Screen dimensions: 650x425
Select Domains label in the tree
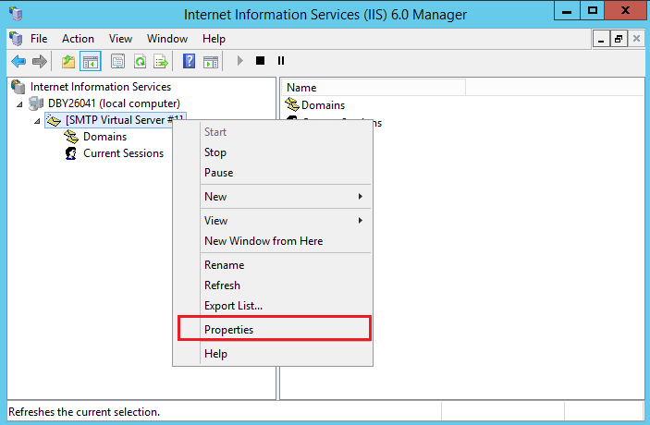(x=104, y=137)
